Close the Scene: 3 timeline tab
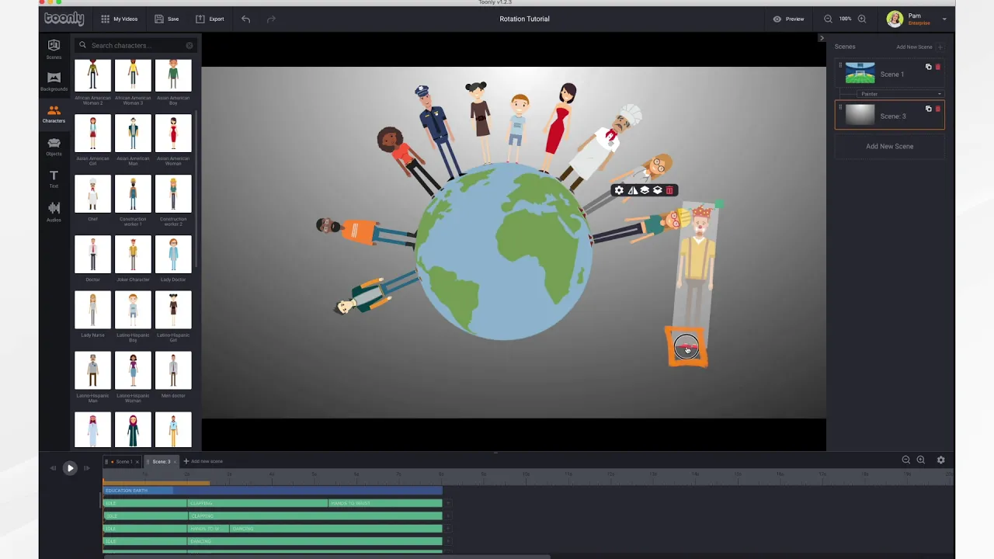Viewport: 994px width, 559px height. click(x=176, y=462)
